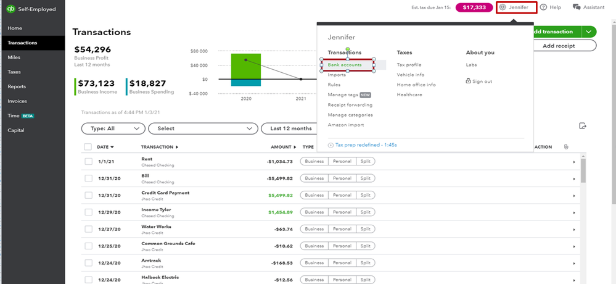
Task: Open Labs link
Action: (471, 65)
